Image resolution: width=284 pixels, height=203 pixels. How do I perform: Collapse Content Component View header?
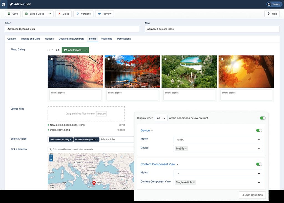159,164
